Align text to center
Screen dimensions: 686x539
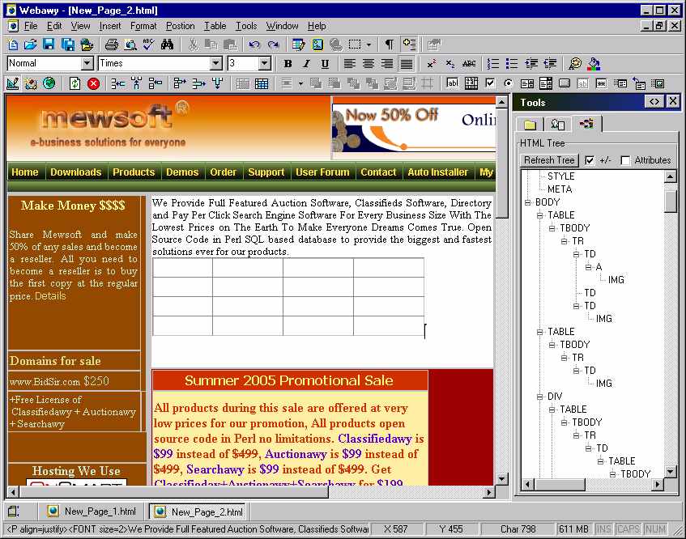(369, 64)
